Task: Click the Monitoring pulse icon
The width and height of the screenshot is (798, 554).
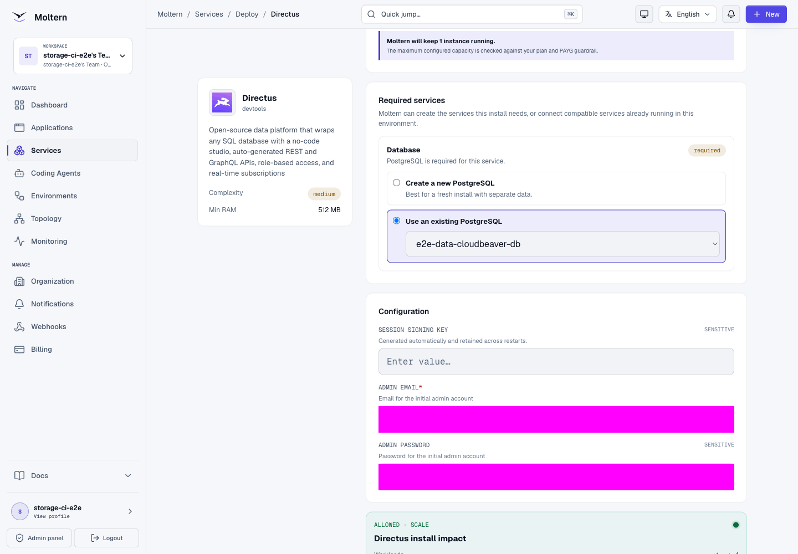Action: [19, 242]
